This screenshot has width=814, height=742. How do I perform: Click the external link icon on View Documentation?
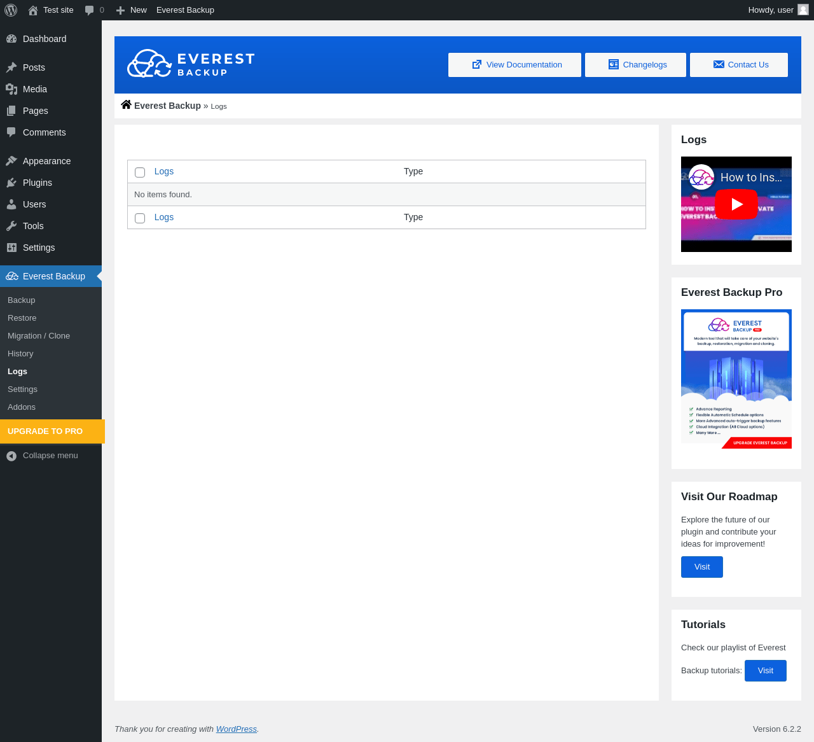(477, 65)
